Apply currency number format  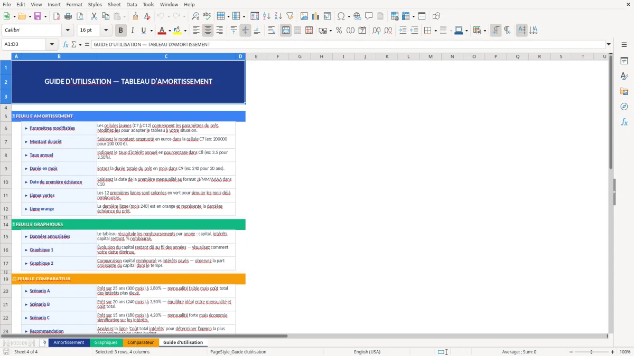tap(323, 30)
